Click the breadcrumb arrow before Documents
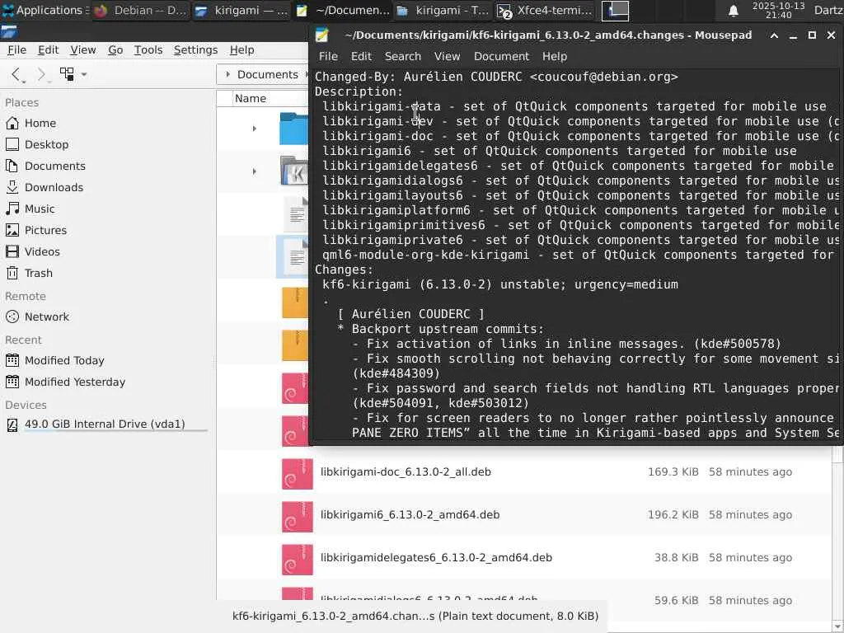 [x=227, y=74]
